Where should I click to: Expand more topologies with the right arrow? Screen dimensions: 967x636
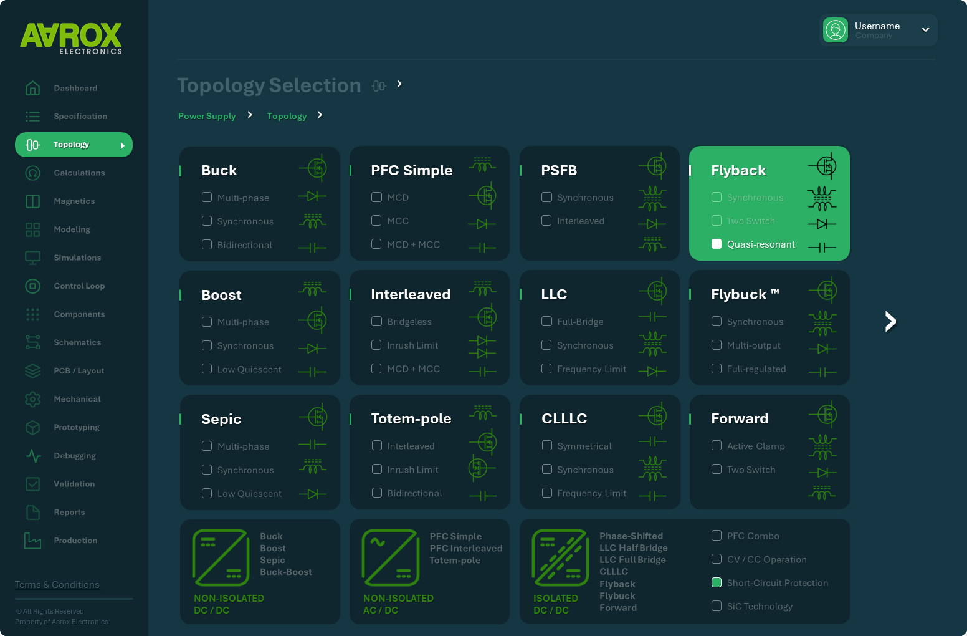[x=890, y=321]
